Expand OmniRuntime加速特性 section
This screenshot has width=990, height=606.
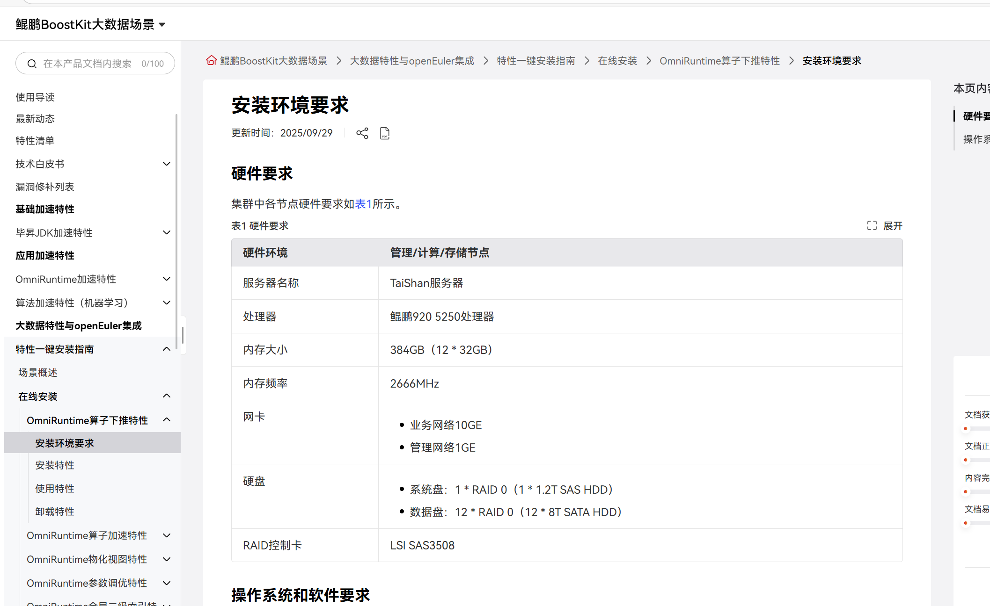tap(166, 279)
